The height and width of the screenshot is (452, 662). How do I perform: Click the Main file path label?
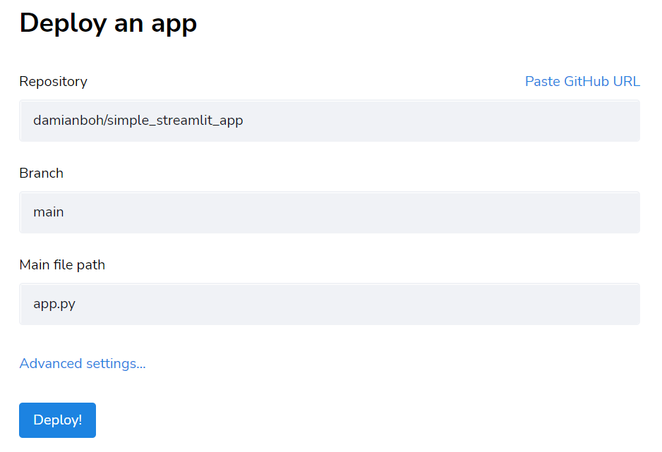point(62,265)
